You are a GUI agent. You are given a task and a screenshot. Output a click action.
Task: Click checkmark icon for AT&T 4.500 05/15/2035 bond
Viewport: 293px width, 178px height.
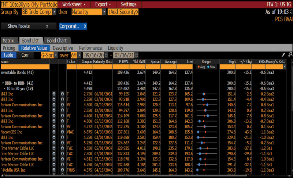54,121
